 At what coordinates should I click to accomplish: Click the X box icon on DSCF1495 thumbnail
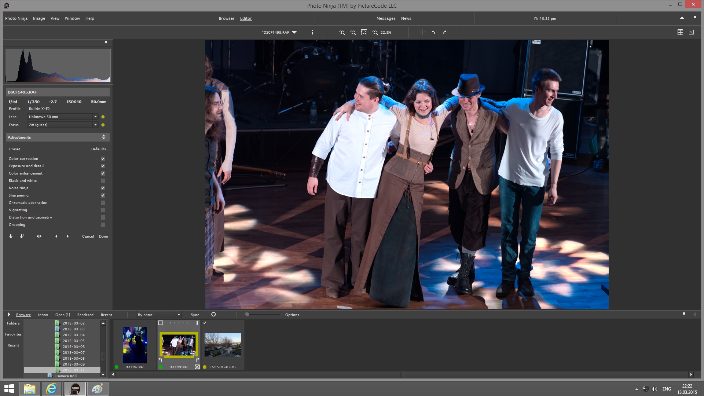tap(197, 367)
